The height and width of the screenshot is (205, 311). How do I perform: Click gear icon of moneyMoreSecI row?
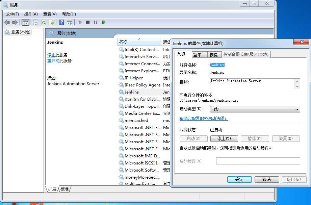[x=121, y=177]
